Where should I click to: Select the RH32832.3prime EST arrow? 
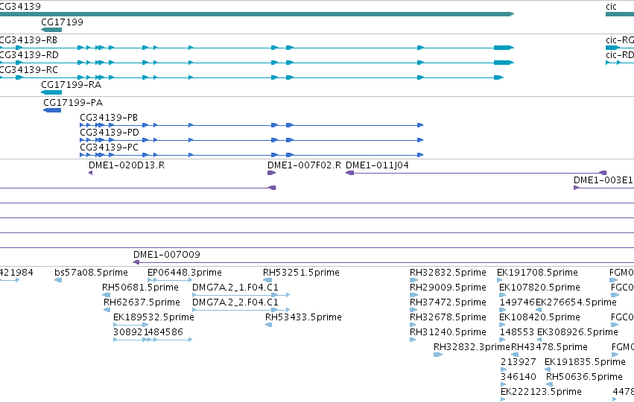[x=438, y=355]
